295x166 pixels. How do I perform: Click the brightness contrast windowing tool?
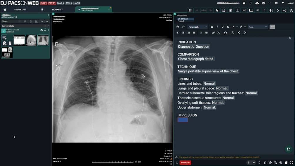coord(230,10)
